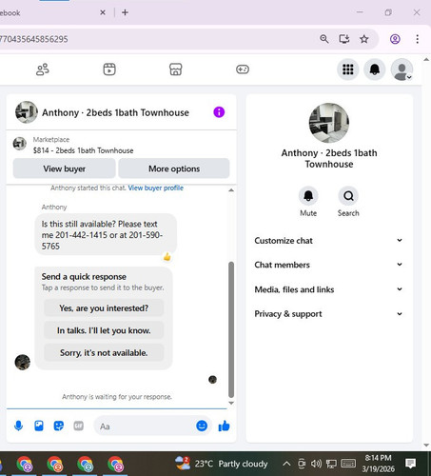Screen dimensions: 431x476
Task: Close the Facebook browser tab
Action: click(x=103, y=12)
